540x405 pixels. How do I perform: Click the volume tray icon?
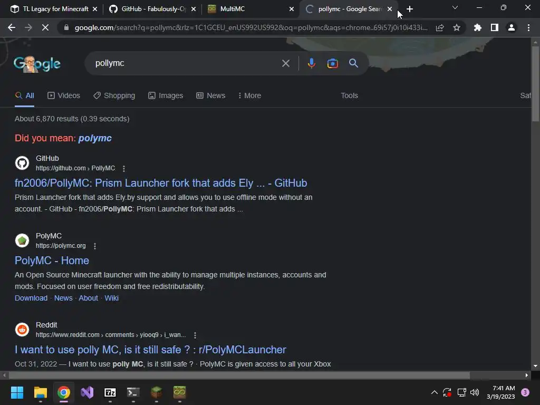click(x=475, y=392)
